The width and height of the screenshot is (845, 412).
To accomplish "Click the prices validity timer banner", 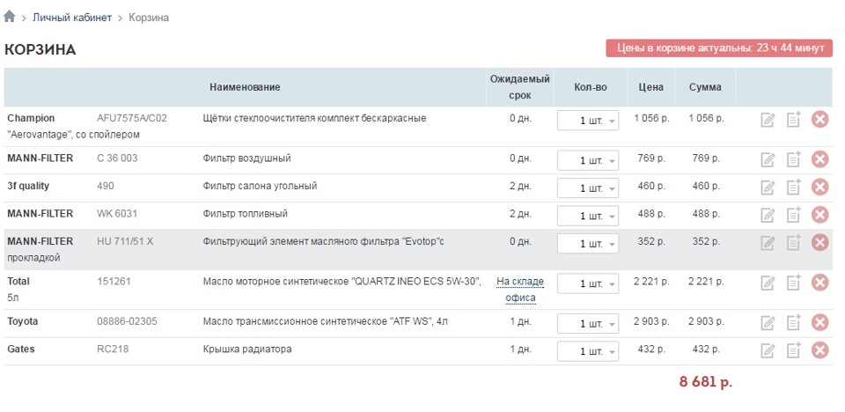I will point(718,48).
